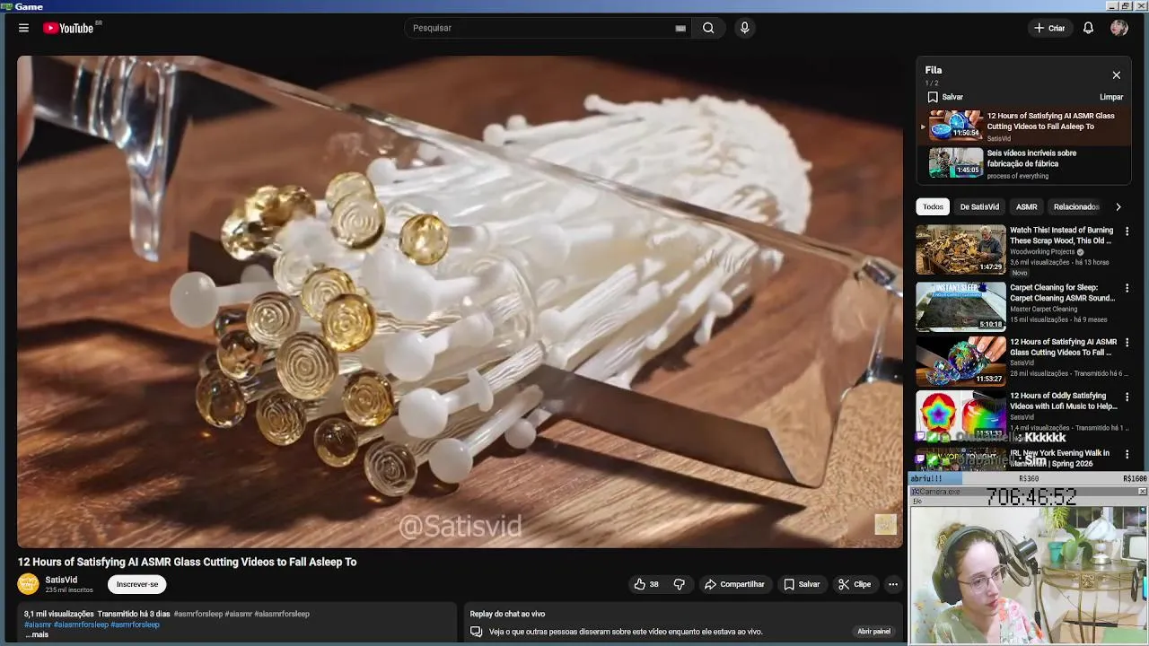This screenshot has width=1149, height=646.
Task: Click the R$360 donation goal progress bar
Action: (x=1028, y=479)
